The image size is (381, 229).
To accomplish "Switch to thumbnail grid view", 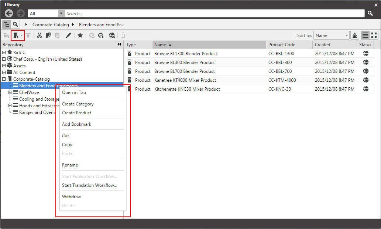I will click(x=374, y=36).
